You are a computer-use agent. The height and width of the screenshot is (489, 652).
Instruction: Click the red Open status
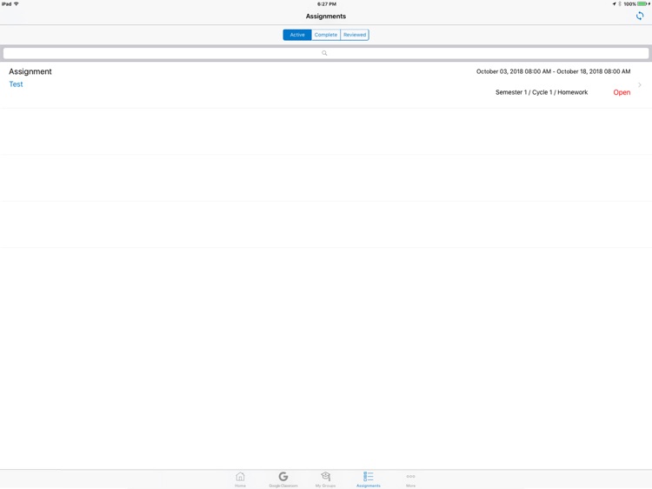tap(622, 92)
